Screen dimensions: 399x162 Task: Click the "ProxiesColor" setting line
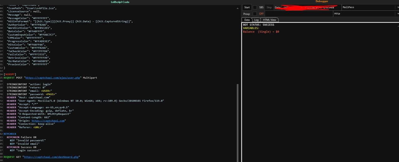[28, 64]
